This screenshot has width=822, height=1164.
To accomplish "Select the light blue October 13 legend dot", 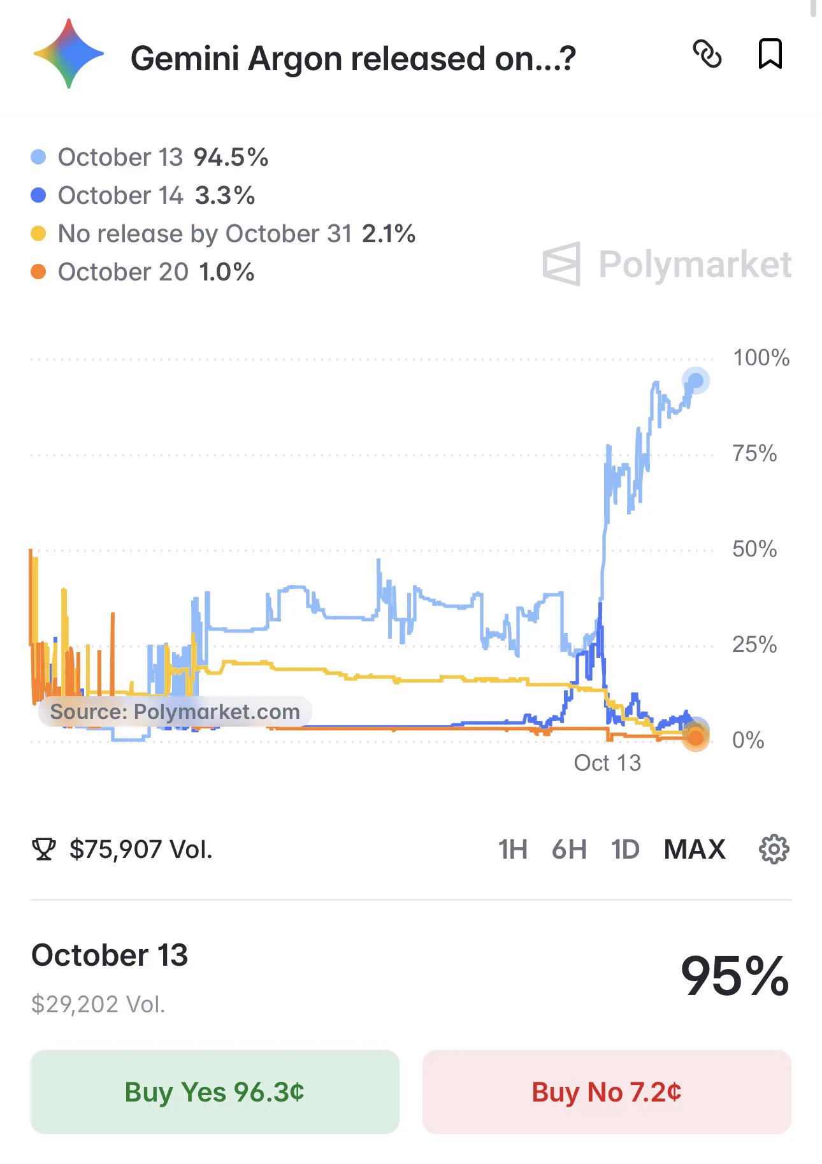I will [38, 157].
